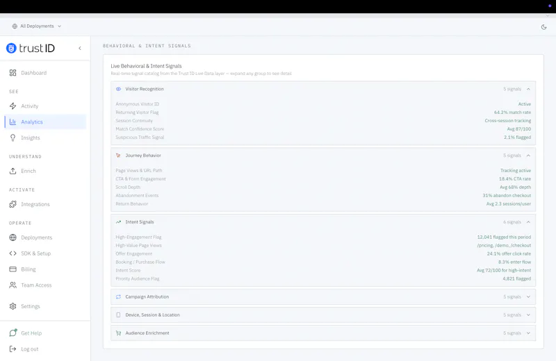Click the '2.1% flagged' value
Image resolution: width=556 pixels, height=361 pixels.
[517, 137]
